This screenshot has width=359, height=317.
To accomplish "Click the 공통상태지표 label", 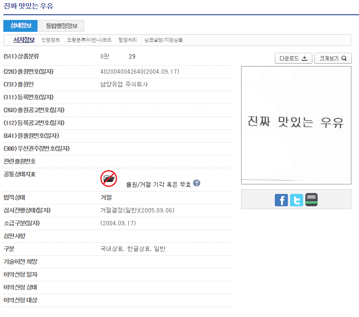I will (19, 174).
